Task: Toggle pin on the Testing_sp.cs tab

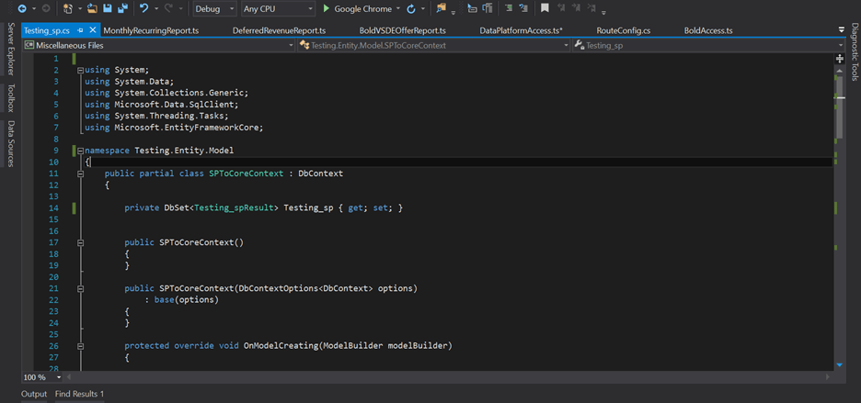Action: 80,30
